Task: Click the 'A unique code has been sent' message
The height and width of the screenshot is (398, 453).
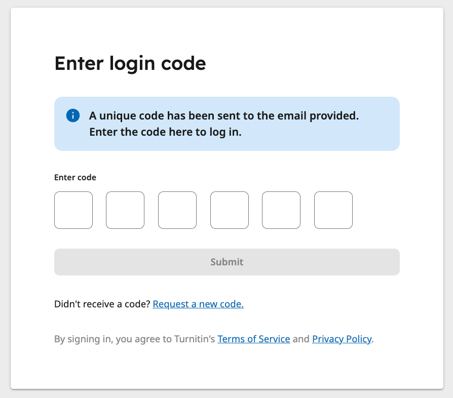Action: click(x=224, y=116)
